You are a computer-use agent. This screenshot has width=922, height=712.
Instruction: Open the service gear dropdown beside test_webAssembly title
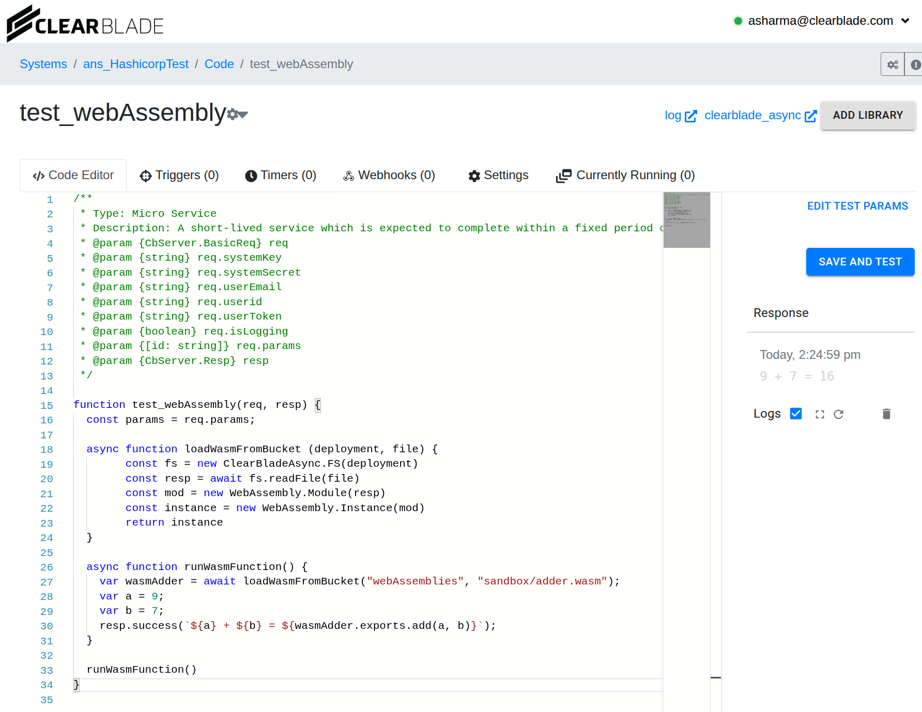[238, 114]
